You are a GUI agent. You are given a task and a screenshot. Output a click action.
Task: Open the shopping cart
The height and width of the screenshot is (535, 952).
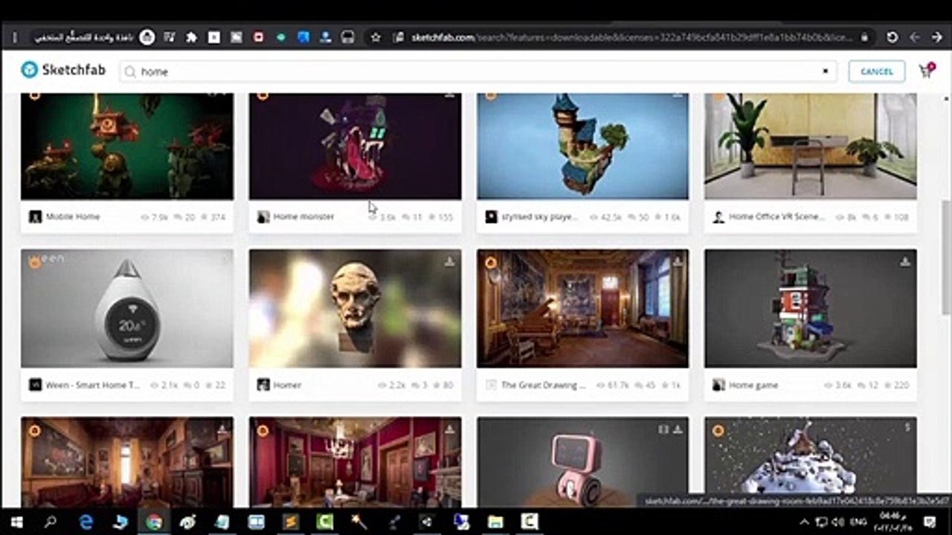926,71
